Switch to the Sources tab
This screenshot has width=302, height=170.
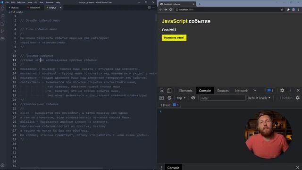click(x=223, y=90)
